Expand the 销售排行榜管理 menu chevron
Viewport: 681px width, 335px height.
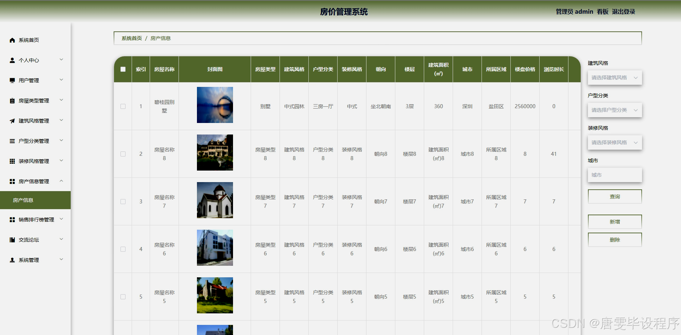[61, 219]
